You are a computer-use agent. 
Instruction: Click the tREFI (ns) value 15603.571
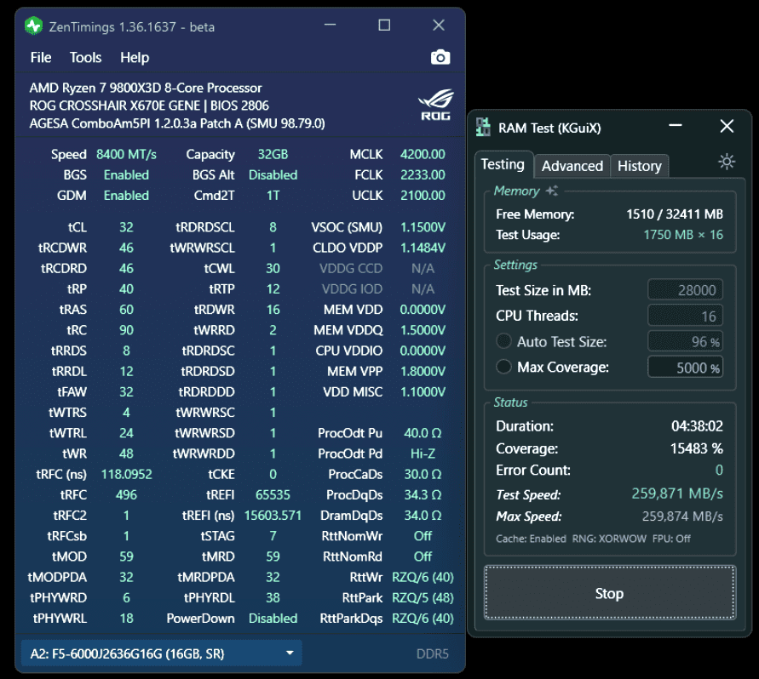[273, 516]
